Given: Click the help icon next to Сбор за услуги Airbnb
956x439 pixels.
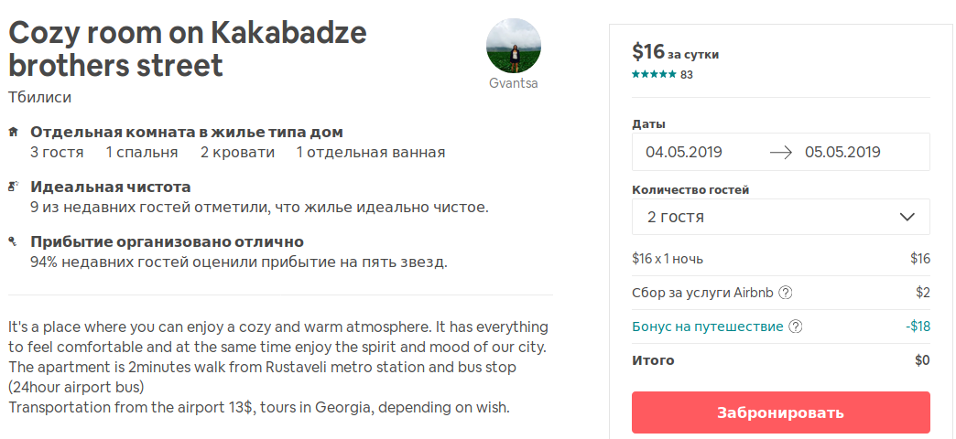Looking at the screenshot, I should coord(785,293).
